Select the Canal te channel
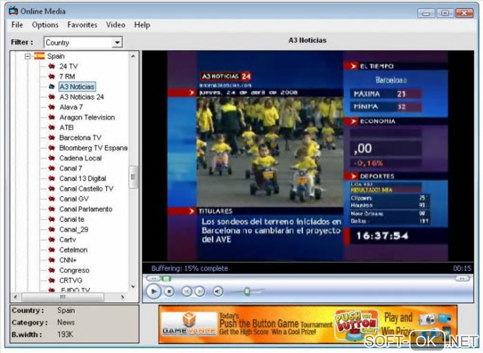The width and height of the screenshot is (483, 353). point(72,219)
